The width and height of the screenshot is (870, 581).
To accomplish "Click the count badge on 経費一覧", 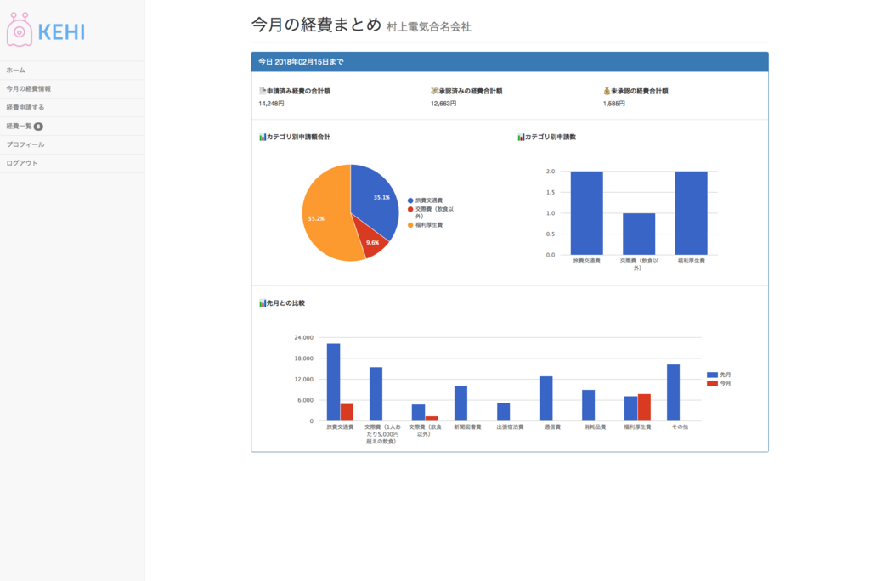I will tap(38, 127).
